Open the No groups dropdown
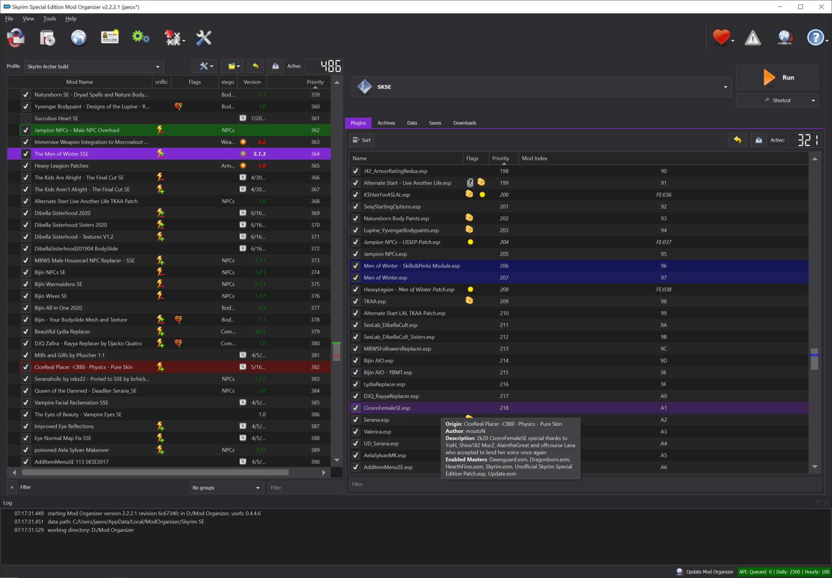Screen dimensions: 832x578 point(227,487)
